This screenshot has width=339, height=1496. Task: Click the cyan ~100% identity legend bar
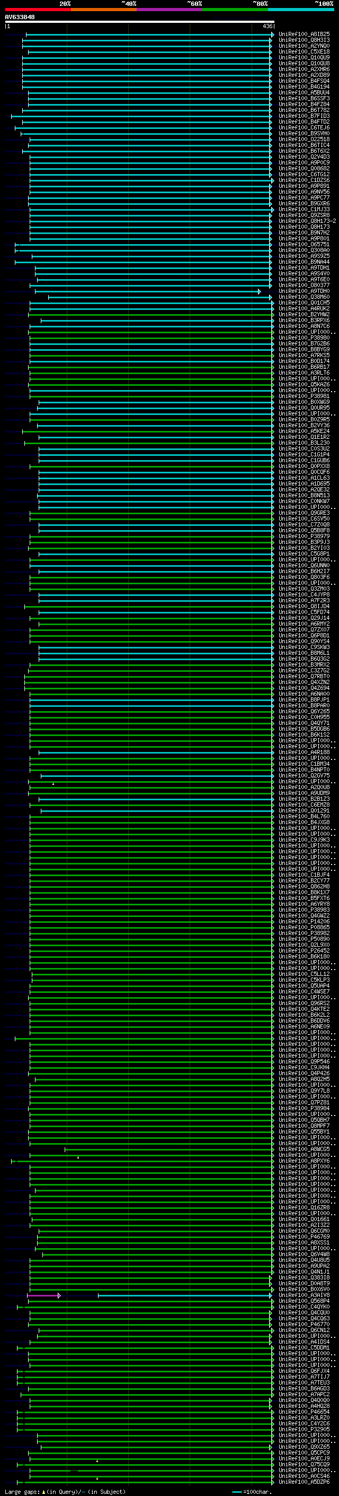(301, 10)
